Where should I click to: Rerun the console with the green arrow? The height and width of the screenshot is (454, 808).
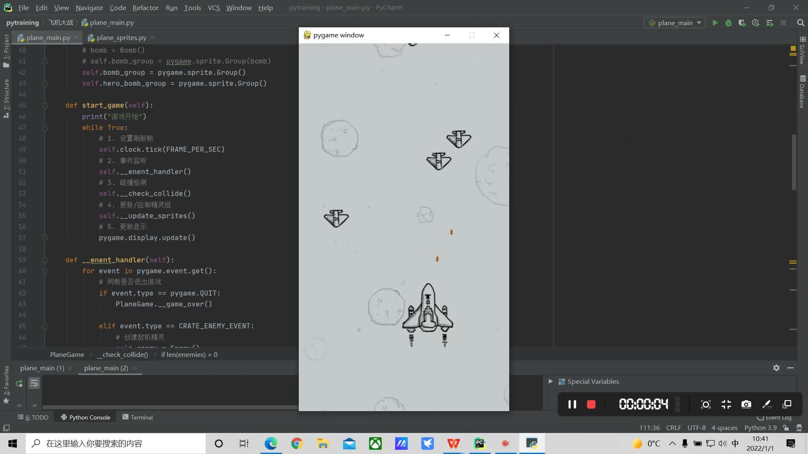pos(19,383)
